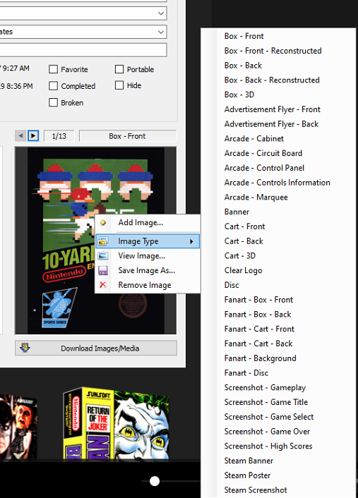Click the View Image picture icon
The height and width of the screenshot is (498, 358).
tap(103, 255)
